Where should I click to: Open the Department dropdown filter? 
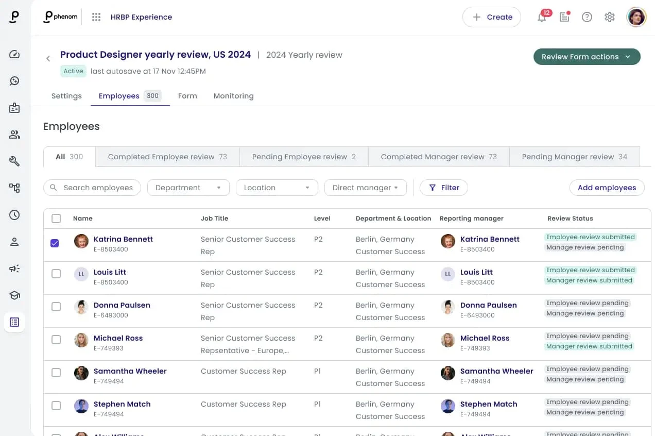tap(188, 188)
